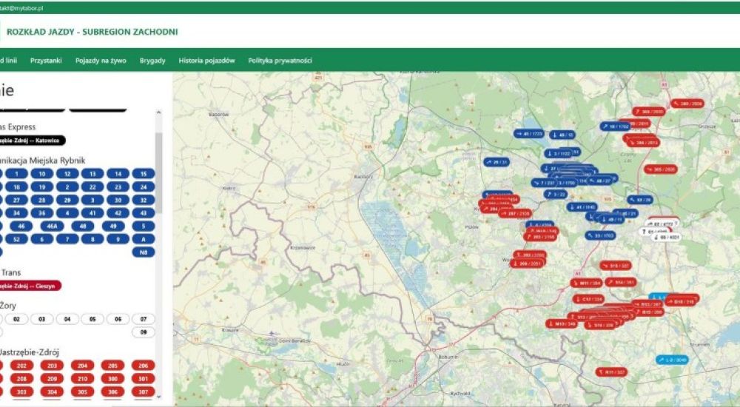Pick Rybnik blue line 43
740x407 pixels.
[144, 213]
